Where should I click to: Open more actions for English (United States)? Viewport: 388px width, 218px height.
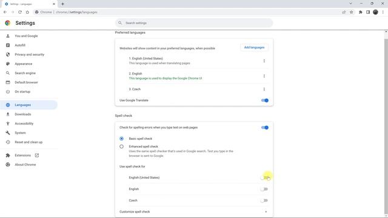click(x=264, y=61)
